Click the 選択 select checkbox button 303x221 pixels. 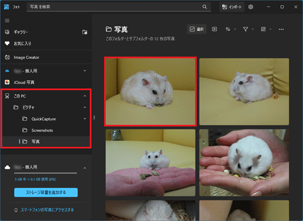click(x=197, y=29)
